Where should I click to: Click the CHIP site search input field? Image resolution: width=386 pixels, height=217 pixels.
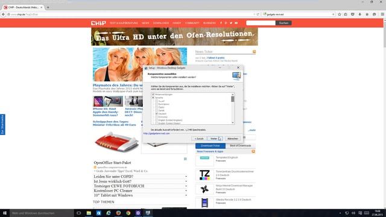tap(261, 23)
